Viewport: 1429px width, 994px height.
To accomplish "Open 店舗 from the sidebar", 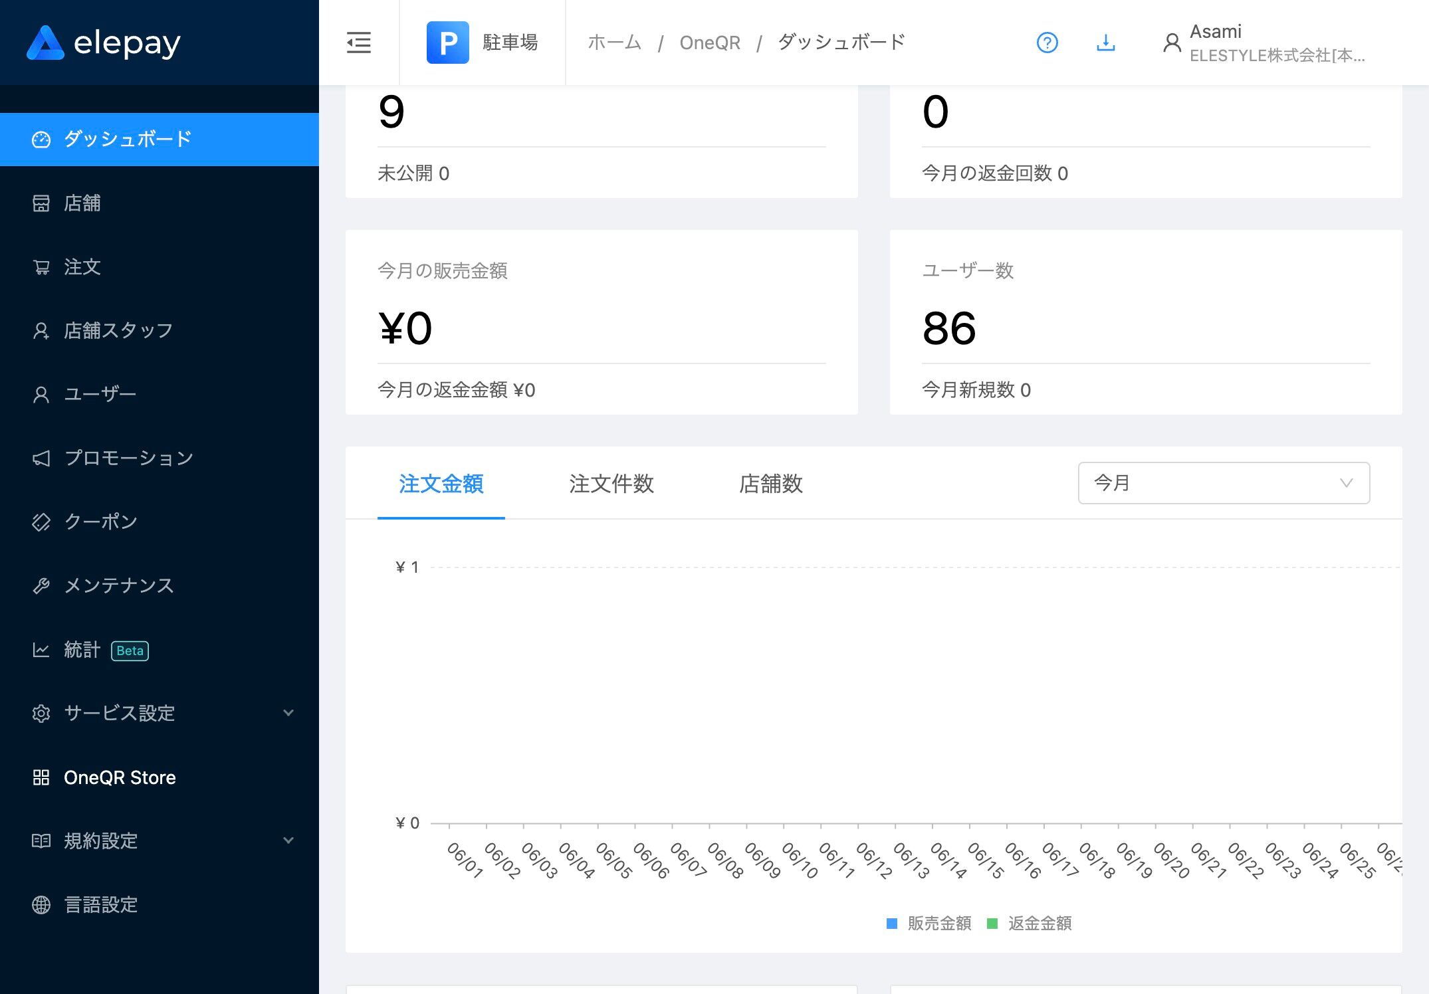I will 82,203.
